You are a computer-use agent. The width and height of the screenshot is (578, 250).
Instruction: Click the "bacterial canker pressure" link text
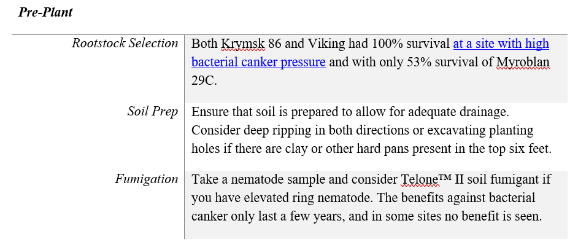point(258,62)
